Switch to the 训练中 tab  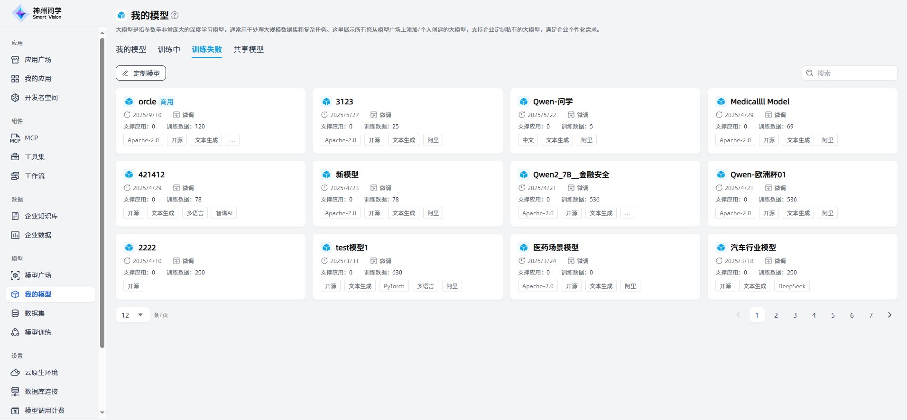(169, 49)
